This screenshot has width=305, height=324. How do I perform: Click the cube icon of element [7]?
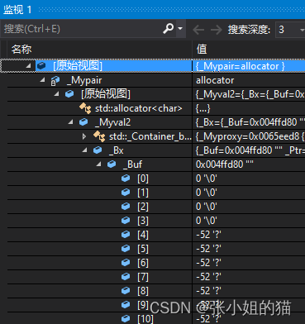pyautogui.click(x=126, y=276)
